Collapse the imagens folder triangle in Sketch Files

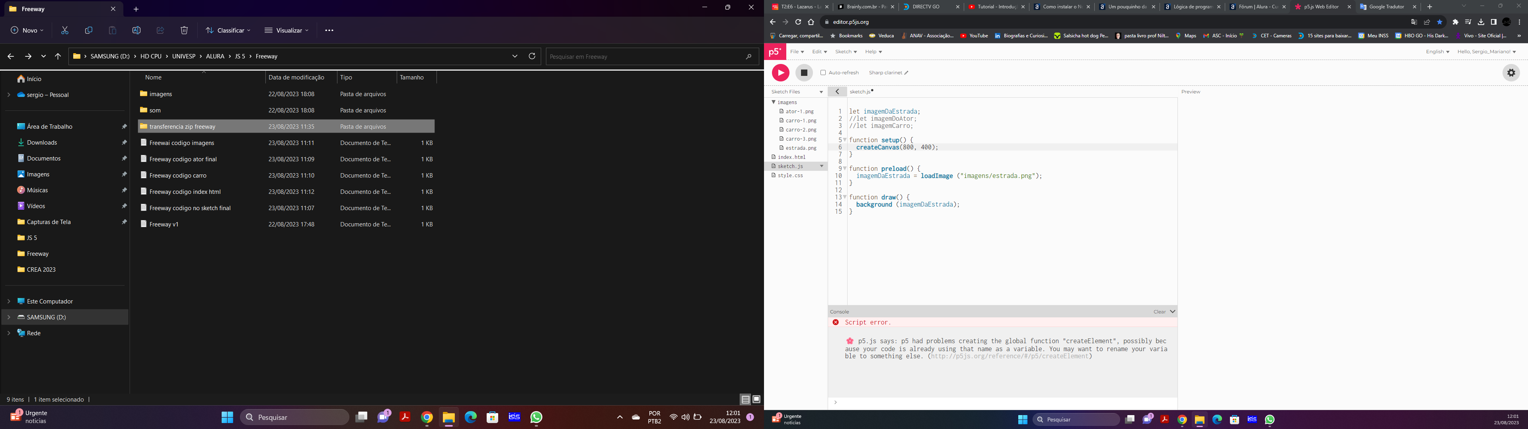pos(774,102)
